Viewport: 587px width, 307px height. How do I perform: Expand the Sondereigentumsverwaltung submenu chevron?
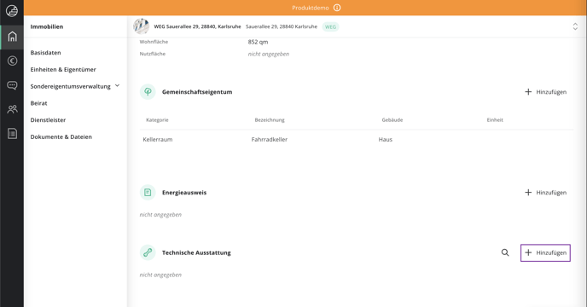pos(117,86)
